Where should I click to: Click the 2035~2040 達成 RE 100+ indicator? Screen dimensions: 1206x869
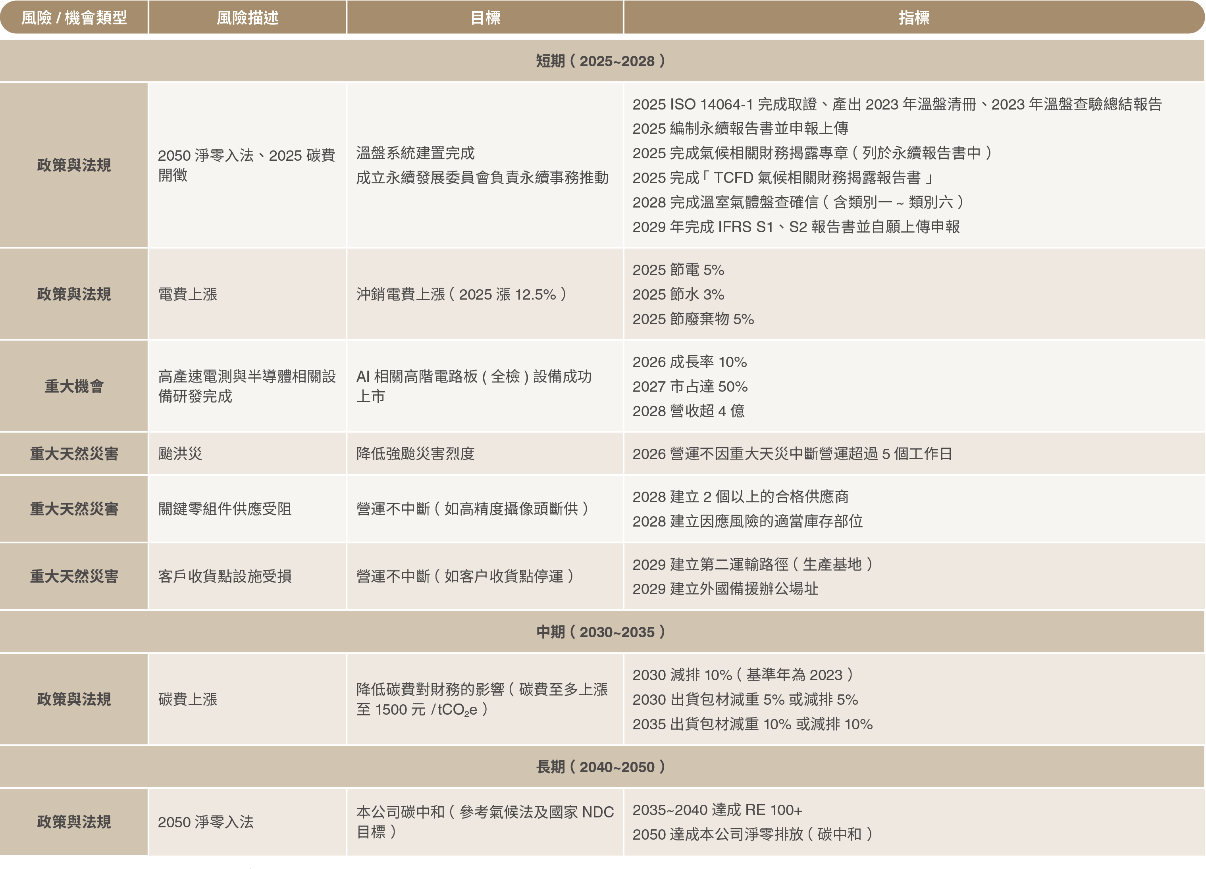point(717,810)
